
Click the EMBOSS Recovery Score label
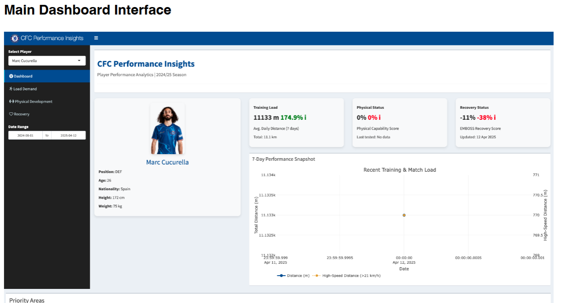click(x=480, y=129)
